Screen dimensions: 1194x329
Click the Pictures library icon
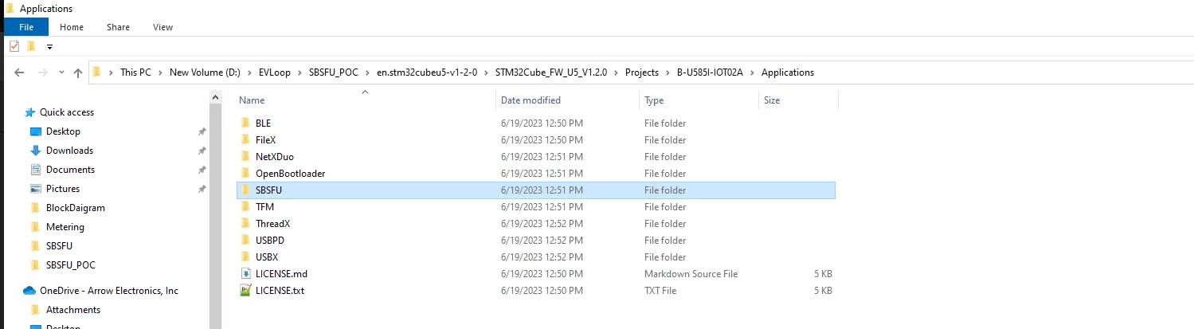click(x=35, y=189)
